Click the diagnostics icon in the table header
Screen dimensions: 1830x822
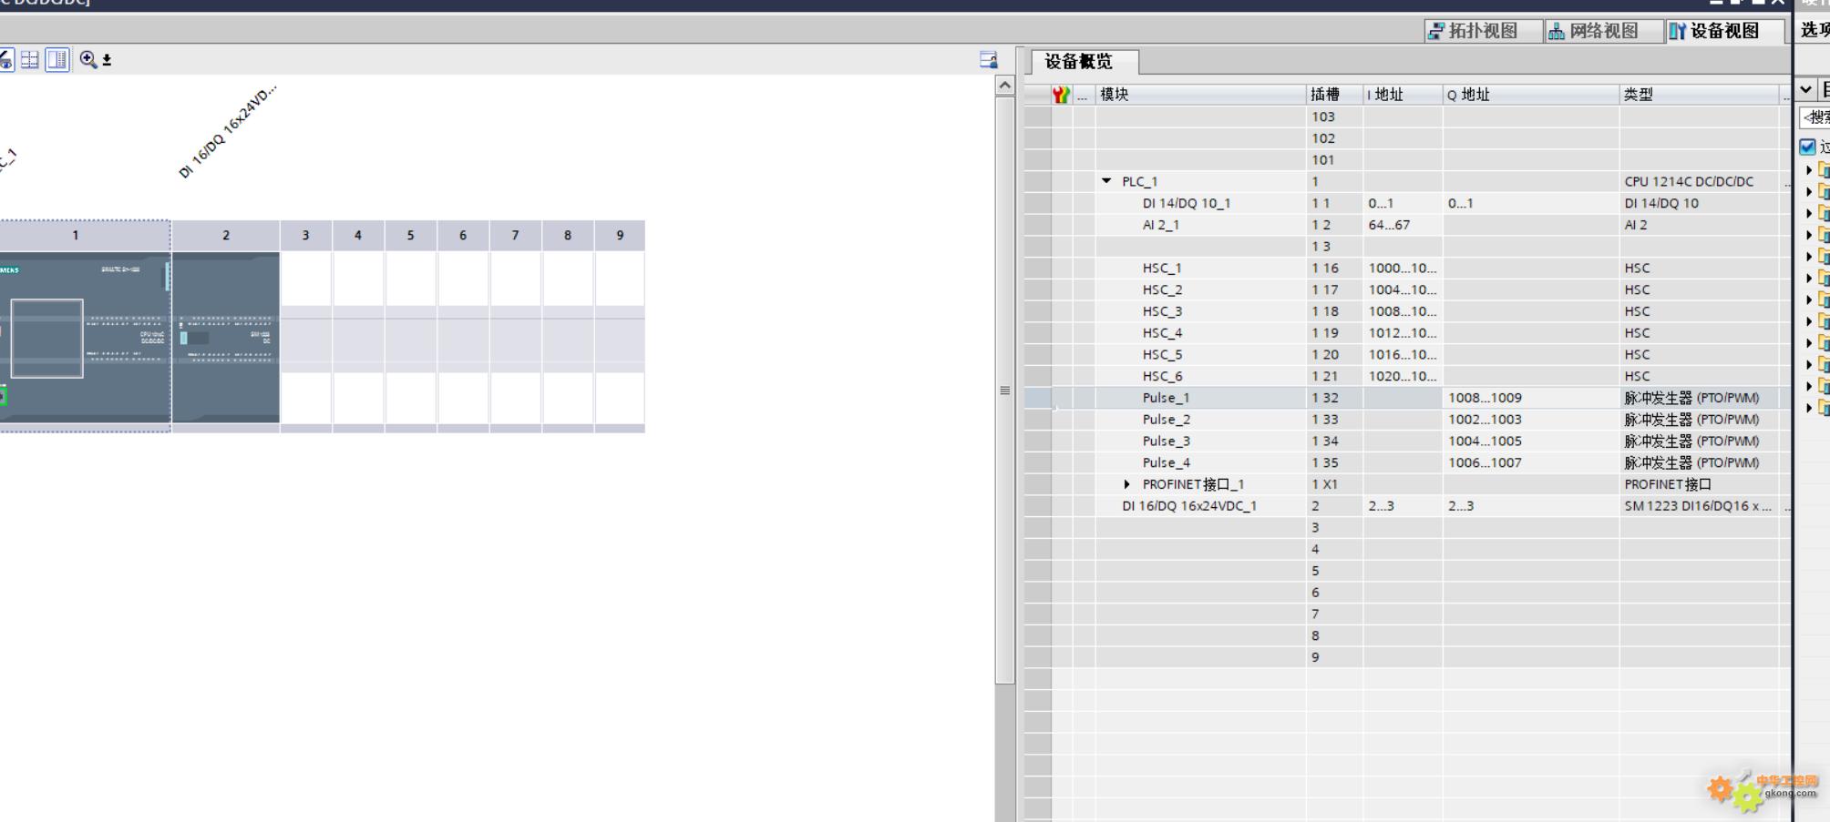(x=1061, y=95)
